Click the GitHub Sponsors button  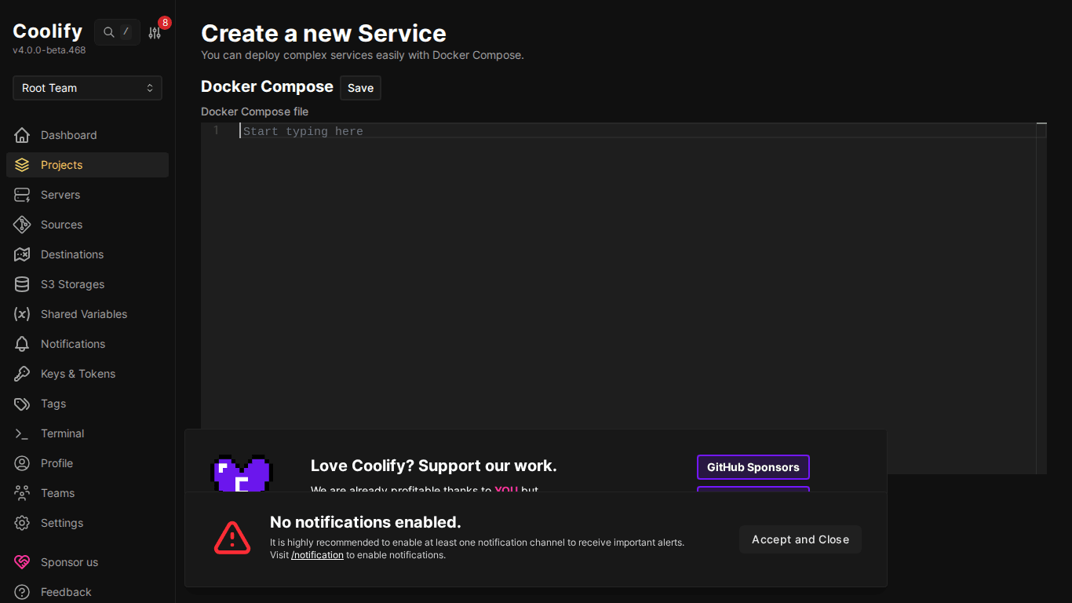(753, 467)
